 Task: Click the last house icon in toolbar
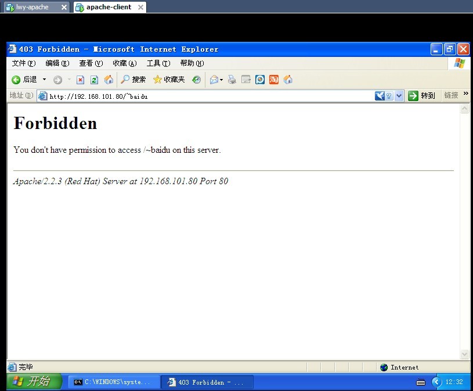pyautogui.click(x=288, y=80)
